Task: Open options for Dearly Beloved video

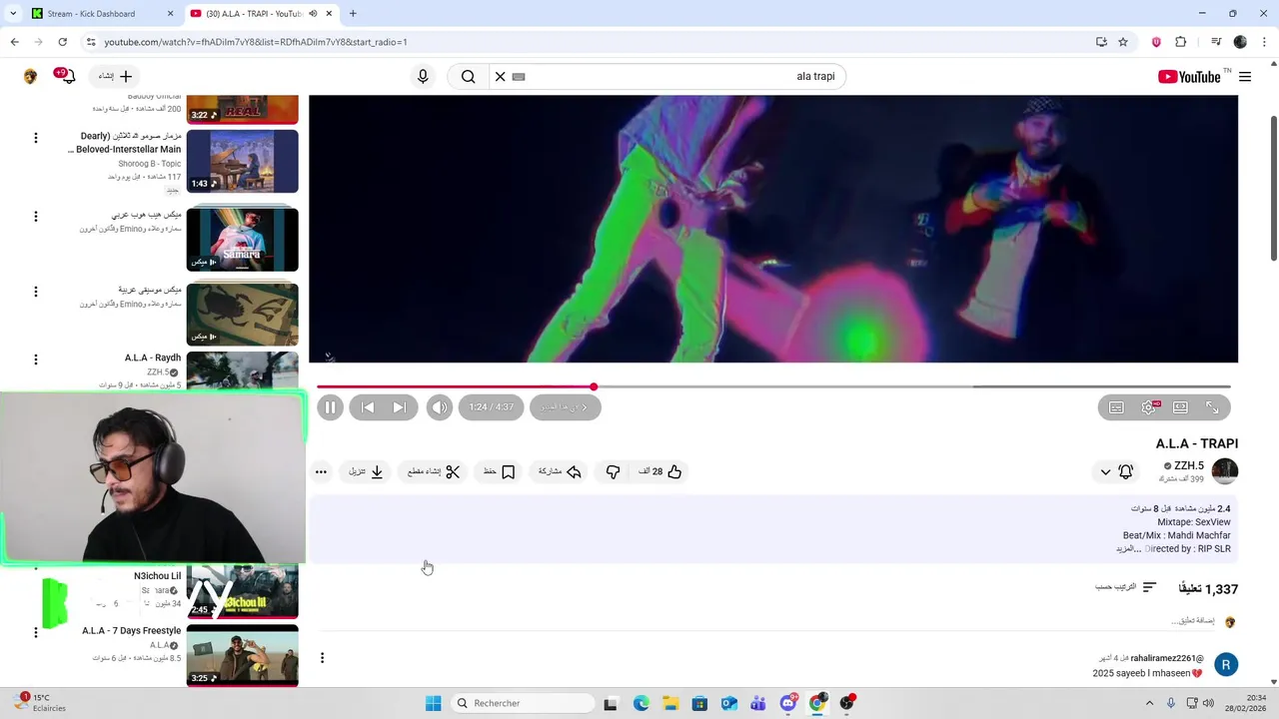Action: coord(35,137)
